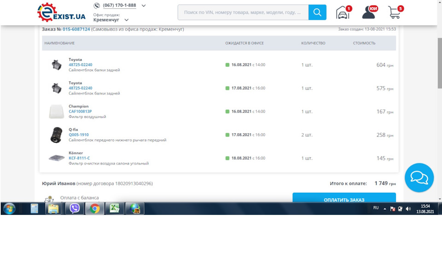Open Viber from the taskbar

click(x=75, y=209)
